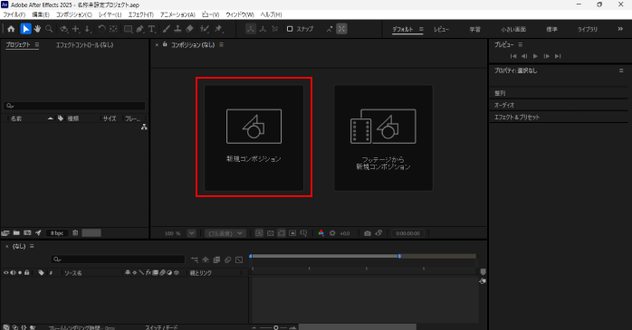632x330 pixels.
Task: Click the label tag column icon in Project panel
Action: 61,118
